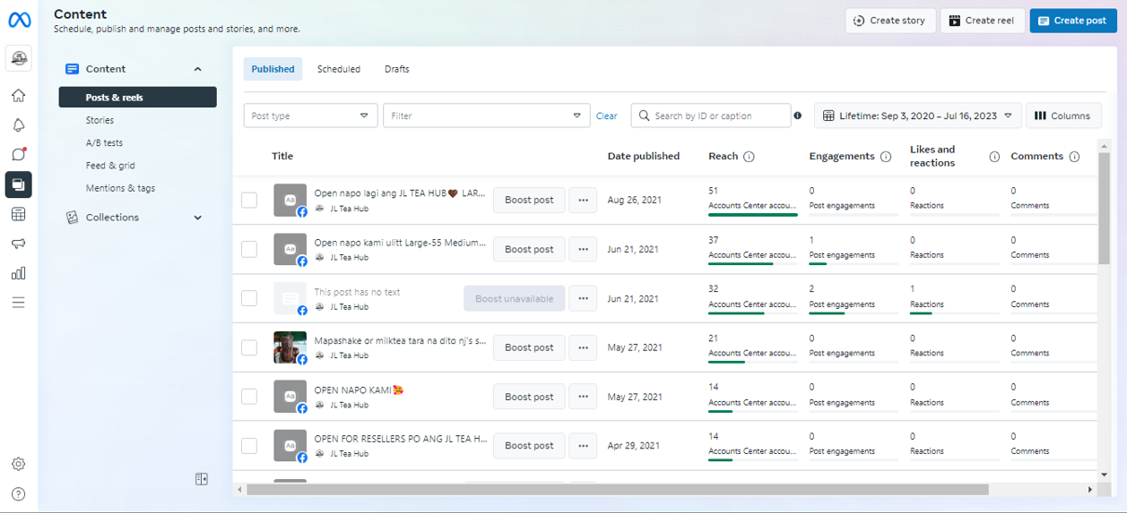
Task: Open more options for 'This post has no text'
Action: pos(584,299)
